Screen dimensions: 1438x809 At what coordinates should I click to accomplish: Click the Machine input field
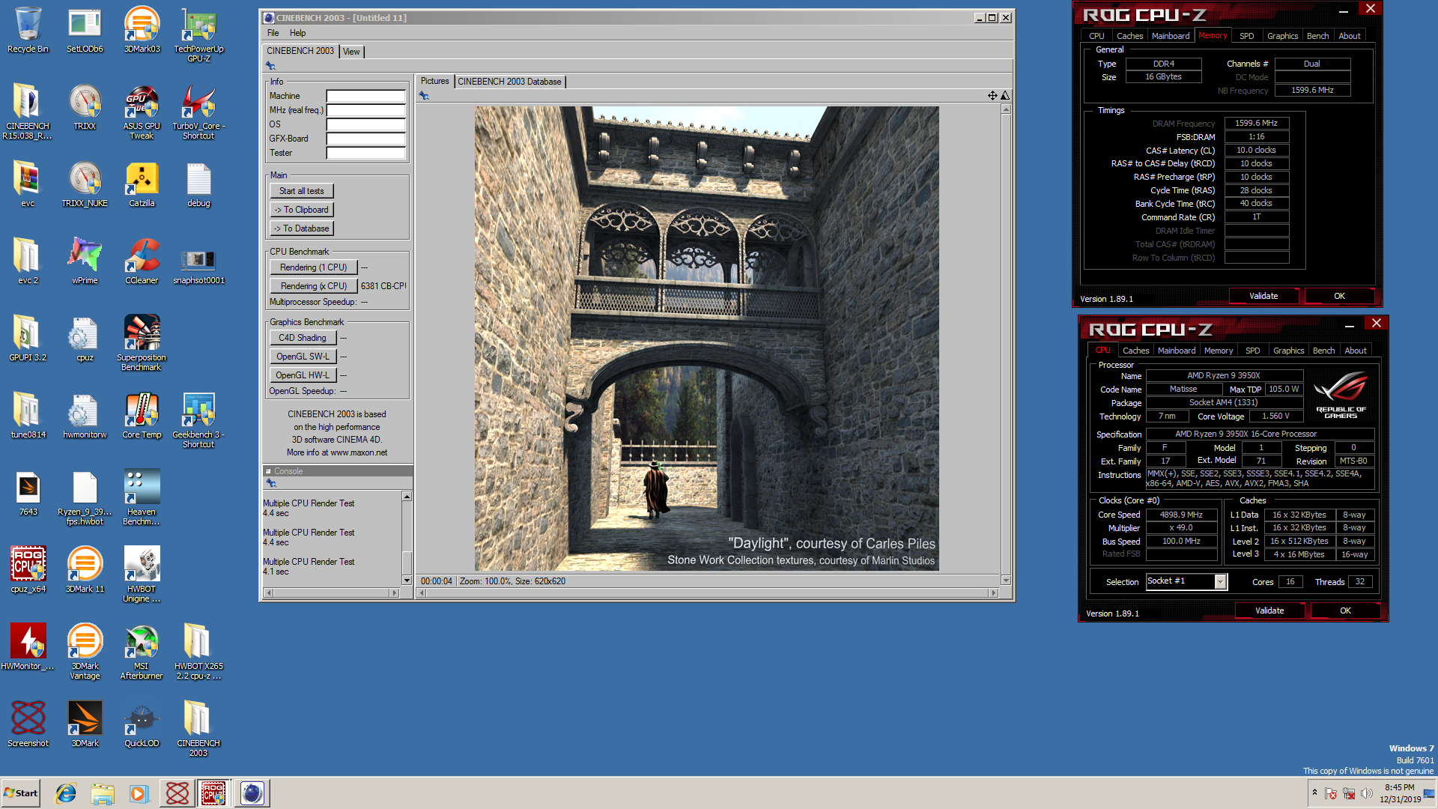pyautogui.click(x=365, y=96)
